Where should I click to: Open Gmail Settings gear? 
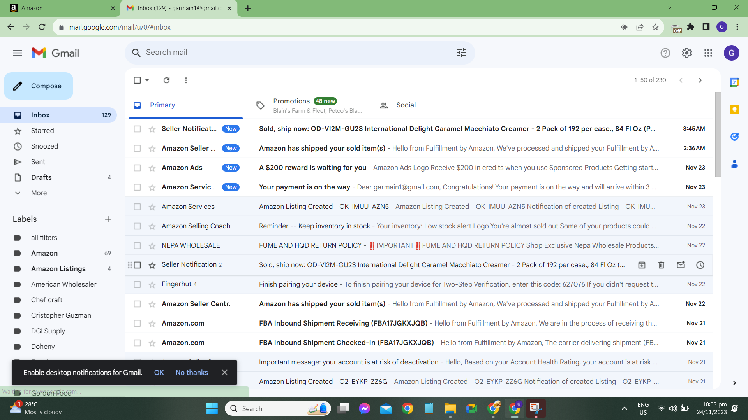click(x=687, y=53)
